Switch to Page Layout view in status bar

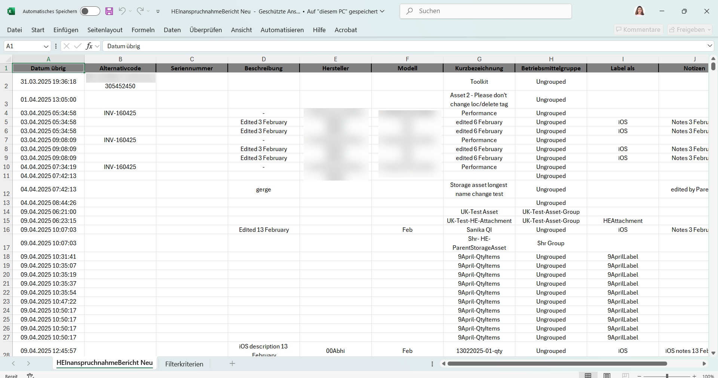pos(607,375)
